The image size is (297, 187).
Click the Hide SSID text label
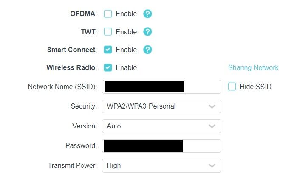click(x=255, y=87)
